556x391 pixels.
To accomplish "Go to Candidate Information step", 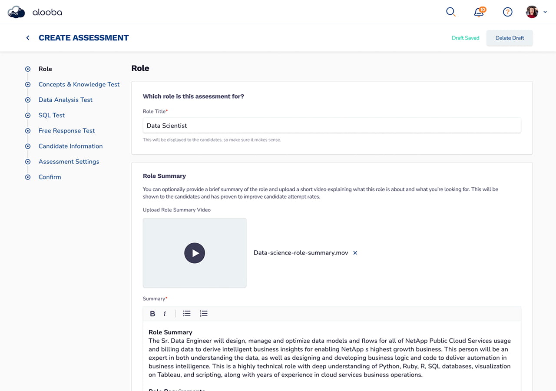I will click(x=71, y=146).
